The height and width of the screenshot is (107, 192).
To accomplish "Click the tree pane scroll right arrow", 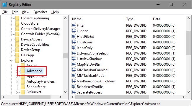I will coord(60,97).
